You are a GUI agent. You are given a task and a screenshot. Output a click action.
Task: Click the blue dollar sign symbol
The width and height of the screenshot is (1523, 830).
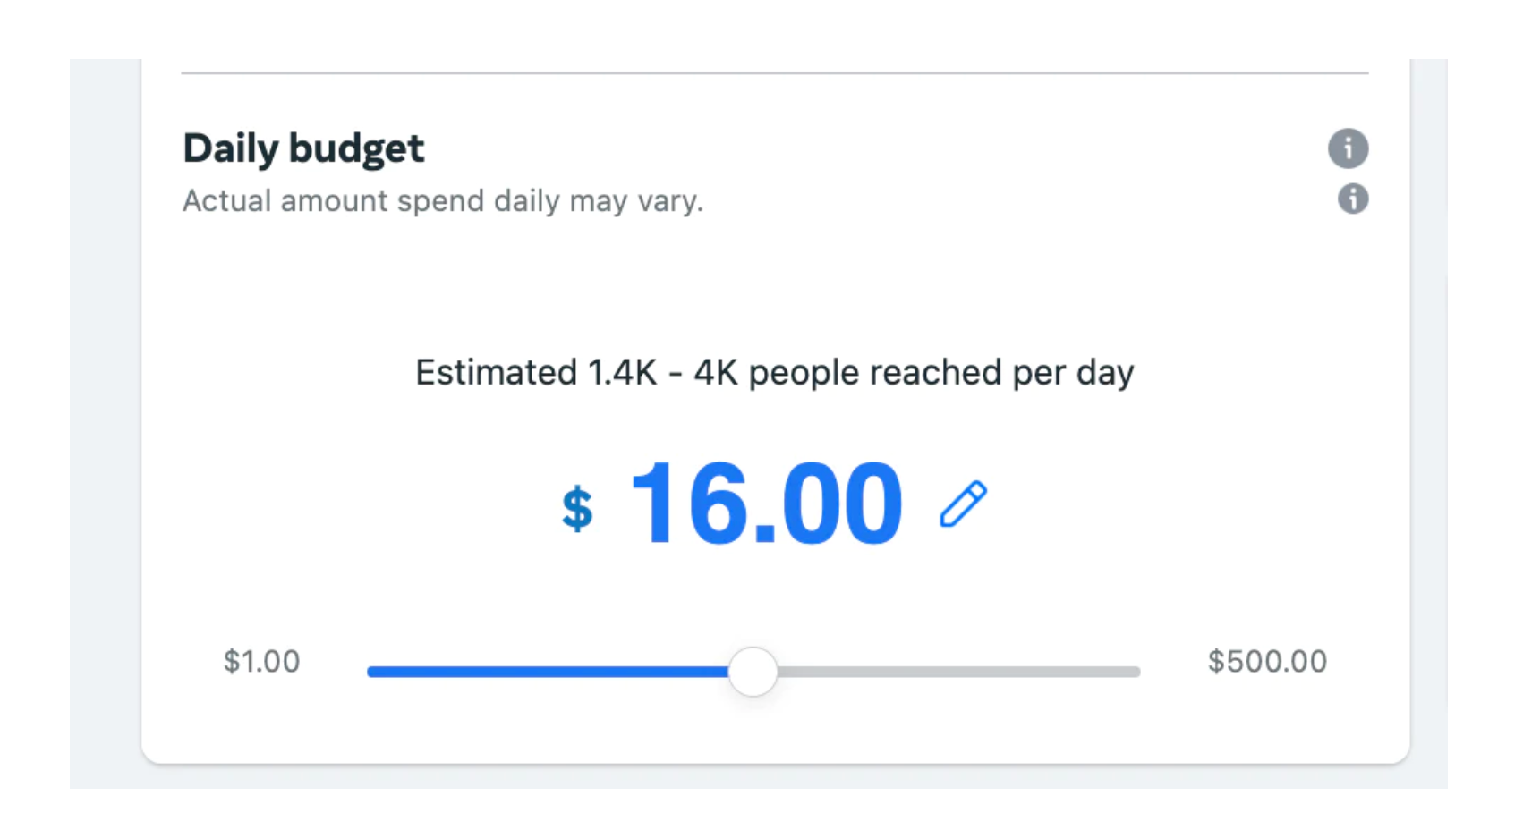point(577,509)
